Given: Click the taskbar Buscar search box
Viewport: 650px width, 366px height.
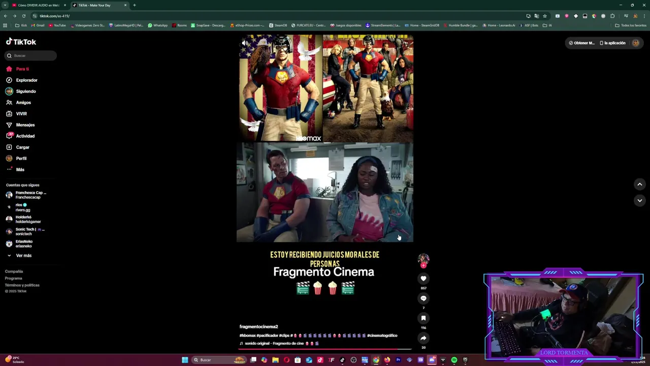Looking at the screenshot, I should (219, 360).
